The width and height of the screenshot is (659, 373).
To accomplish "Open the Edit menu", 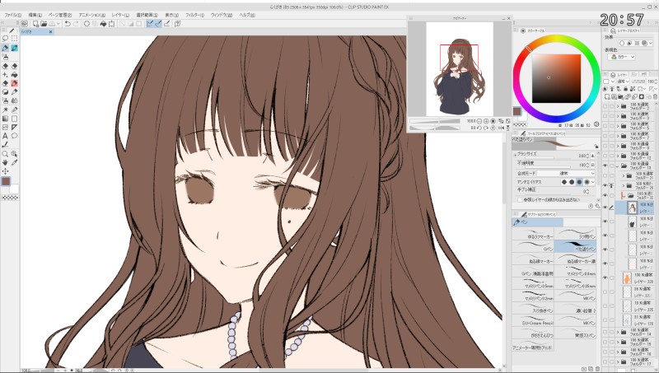I will pos(35,15).
